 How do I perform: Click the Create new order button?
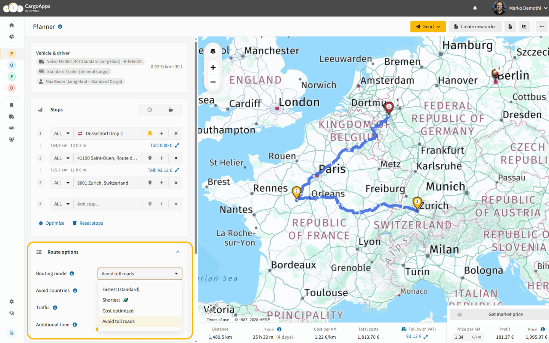coord(475,27)
